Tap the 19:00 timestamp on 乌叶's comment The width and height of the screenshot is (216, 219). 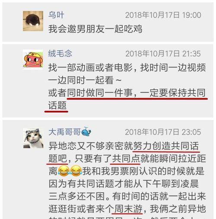(192, 15)
